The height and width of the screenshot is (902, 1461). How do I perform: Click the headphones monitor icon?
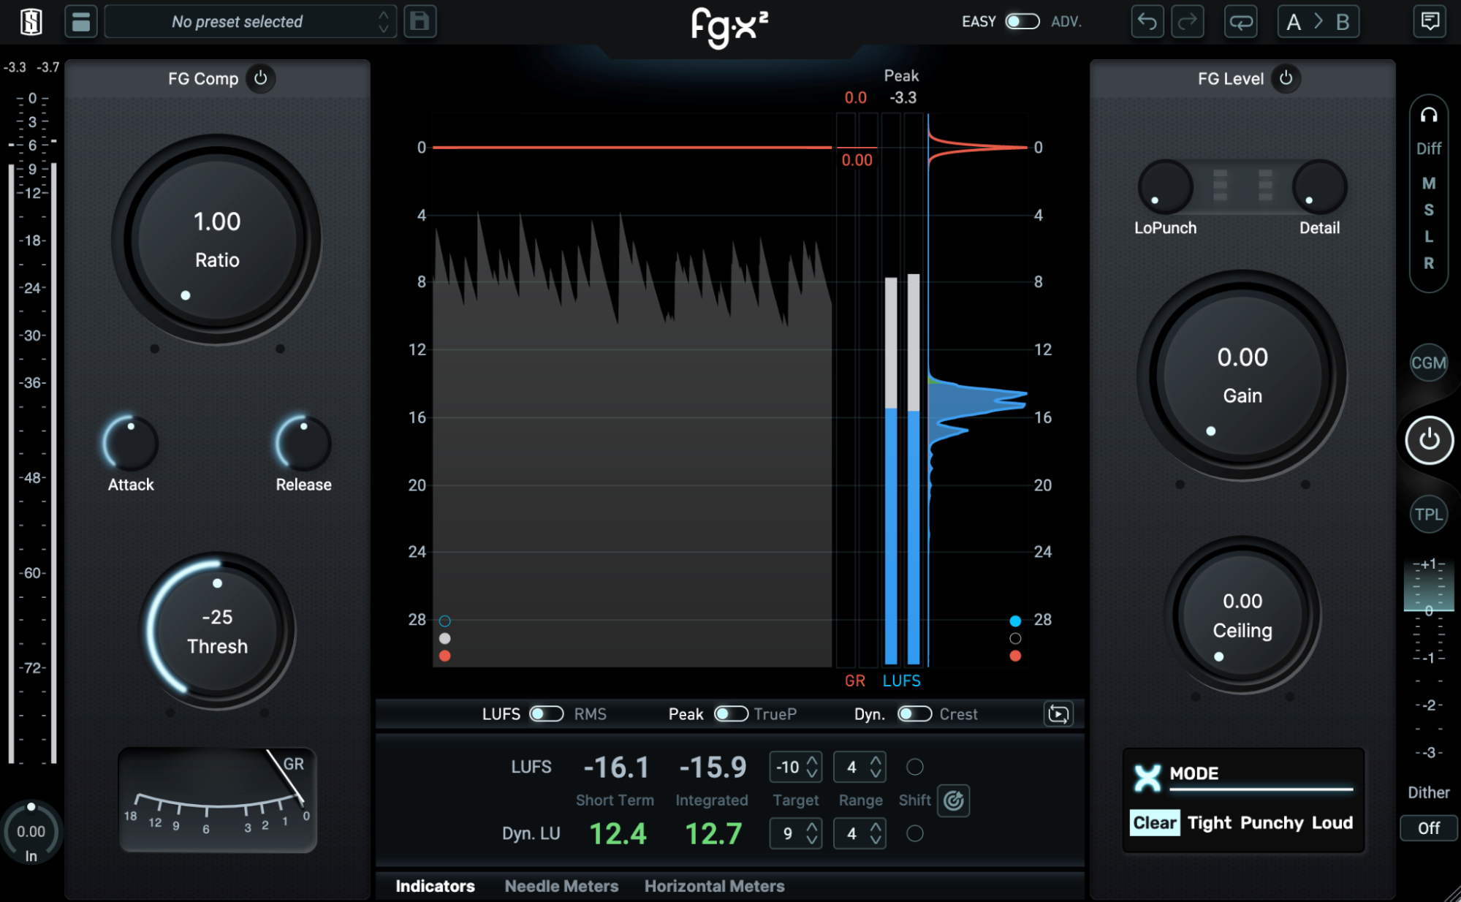click(1429, 115)
